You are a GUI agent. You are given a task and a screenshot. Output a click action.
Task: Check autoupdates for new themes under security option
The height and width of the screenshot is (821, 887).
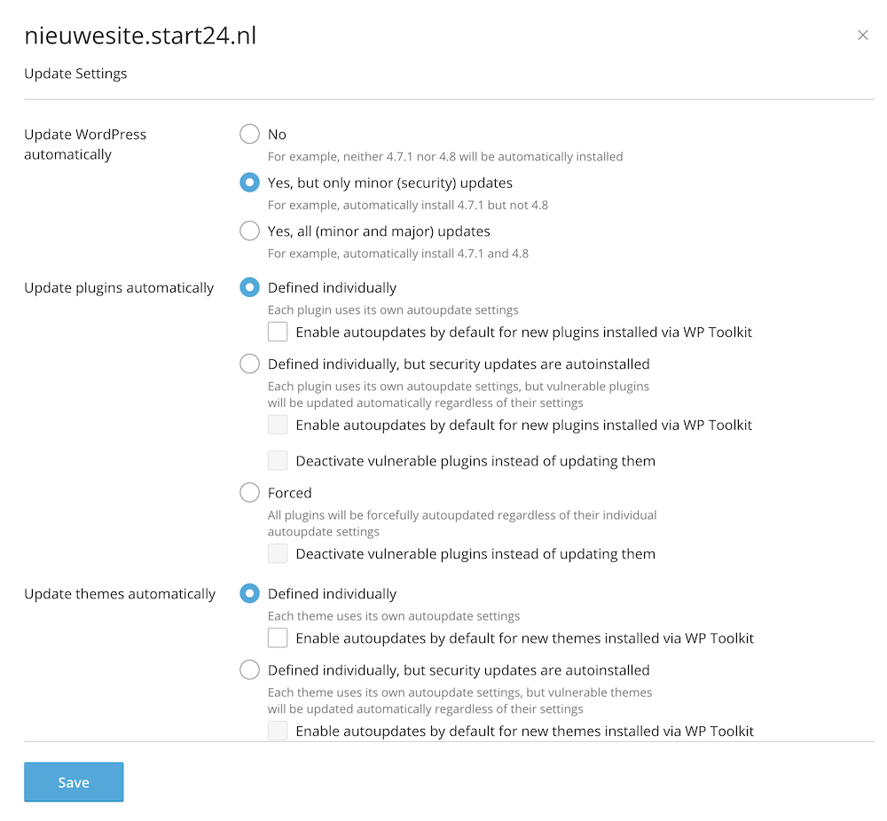279,731
